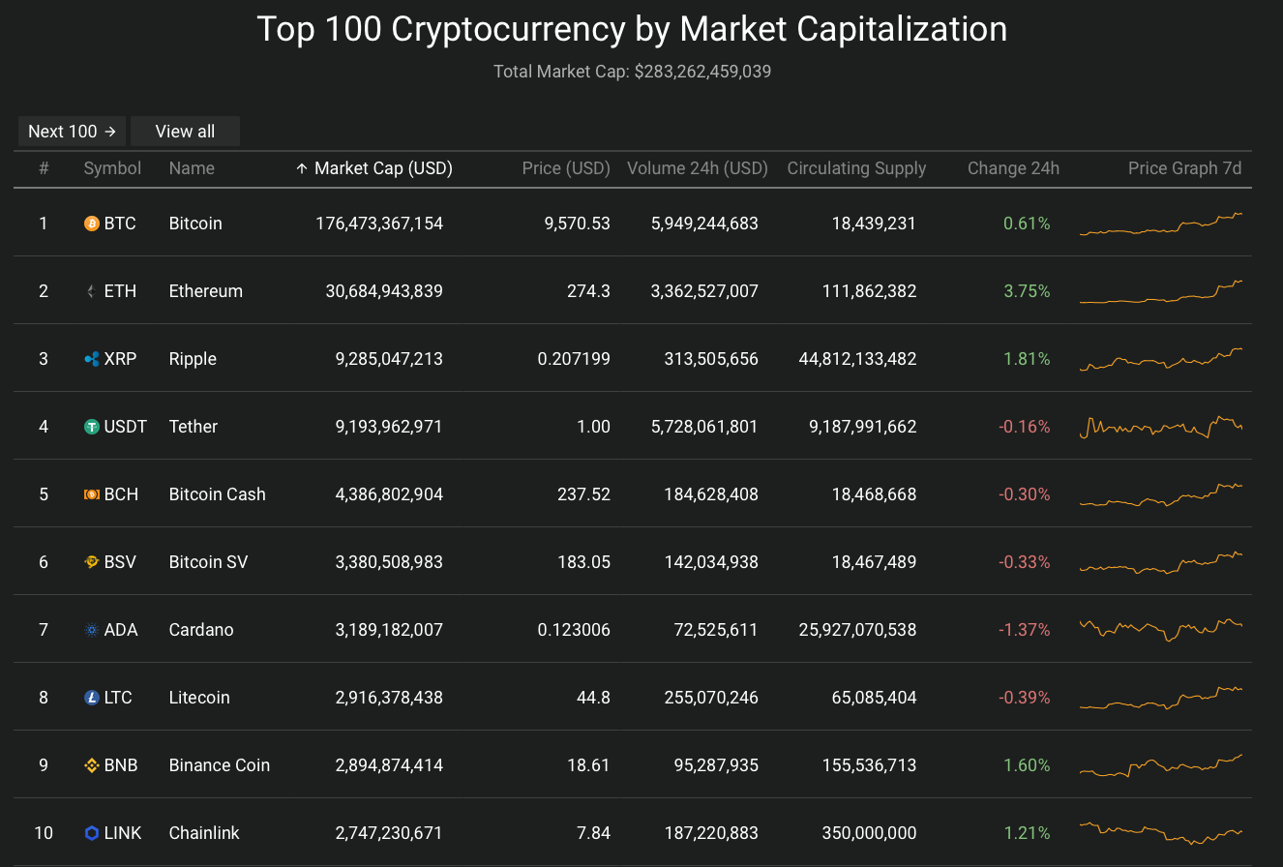Click Bitcoin's 7-day price graph
Screen dimensions: 1283x867
coord(1161,224)
